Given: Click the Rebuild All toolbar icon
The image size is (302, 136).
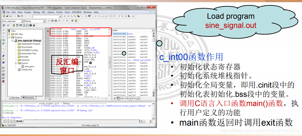Looking at the screenshot, I should 56,21.
